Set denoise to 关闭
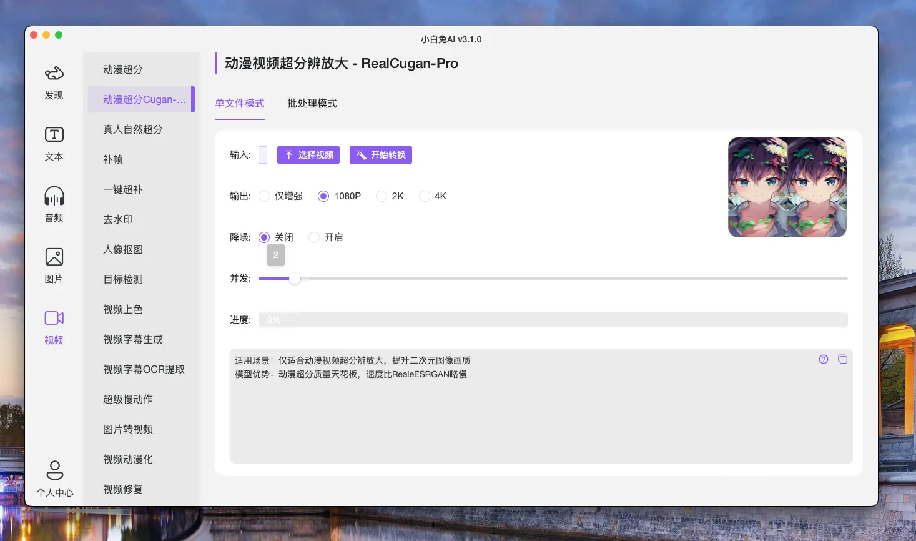Viewport: 916px width, 541px height. coord(264,237)
